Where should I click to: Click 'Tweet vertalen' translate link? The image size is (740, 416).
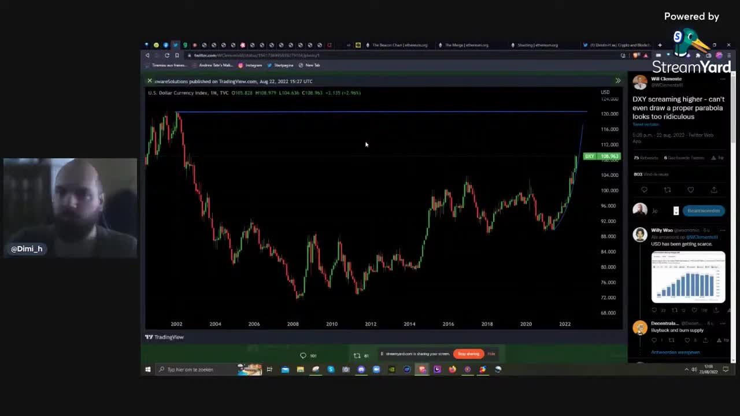click(645, 125)
